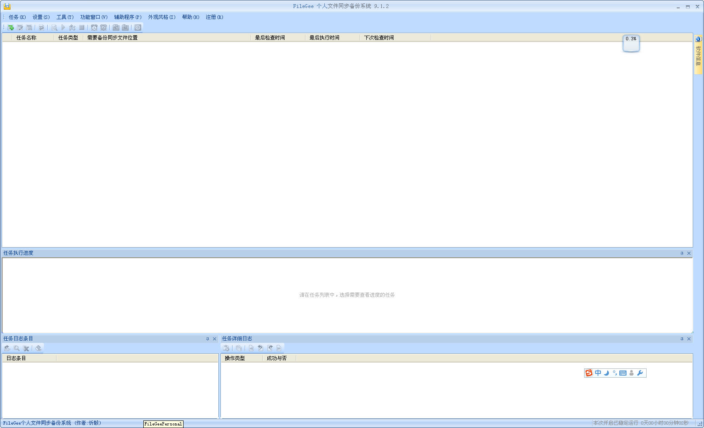Sort by the 任务类型 column header
The image size is (704, 428).
(x=69, y=38)
